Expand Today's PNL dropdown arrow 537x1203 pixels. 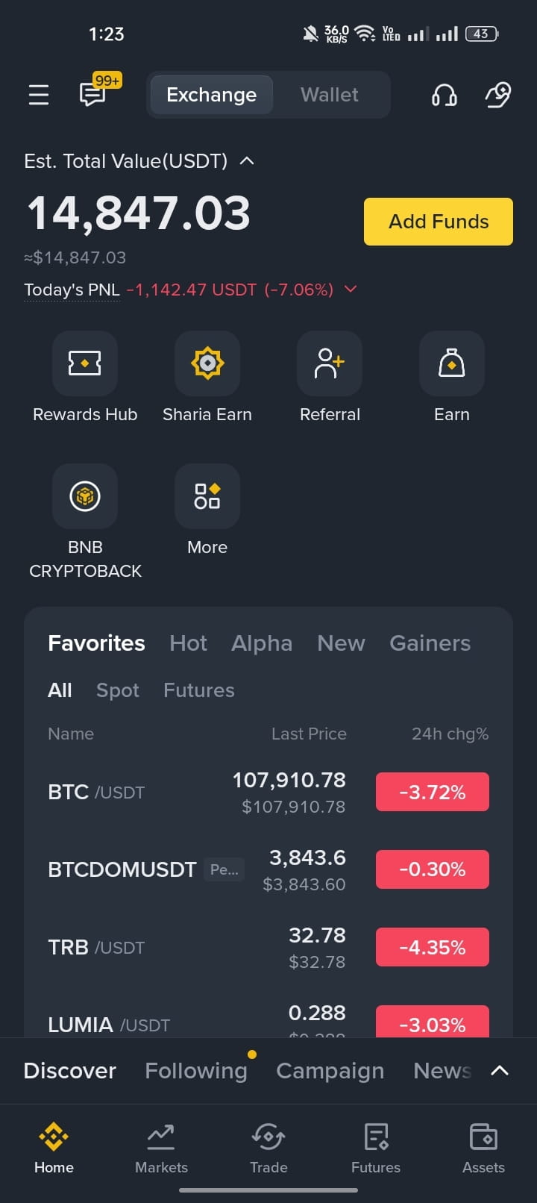click(350, 289)
